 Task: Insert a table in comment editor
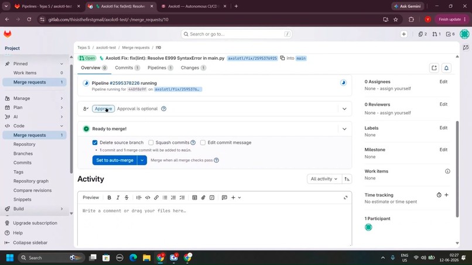click(194, 198)
